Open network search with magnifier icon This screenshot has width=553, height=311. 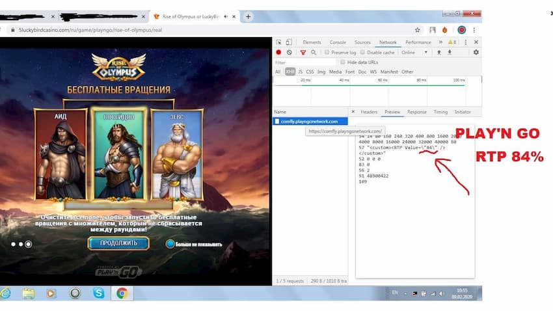(314, 52)
